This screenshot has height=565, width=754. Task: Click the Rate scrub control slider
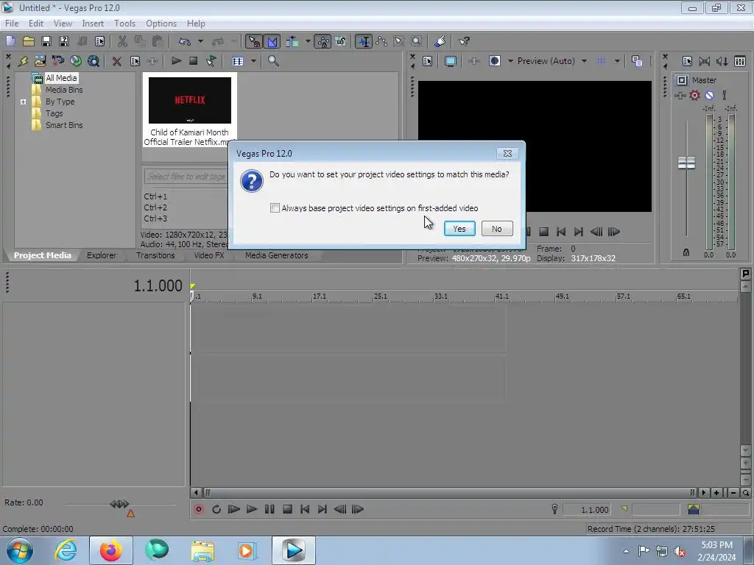[x=119, y=504]
